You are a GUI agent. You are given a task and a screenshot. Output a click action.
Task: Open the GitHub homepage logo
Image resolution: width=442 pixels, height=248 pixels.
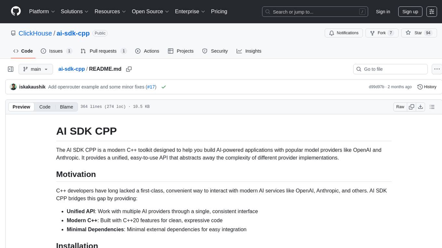(x=16, y=11)
